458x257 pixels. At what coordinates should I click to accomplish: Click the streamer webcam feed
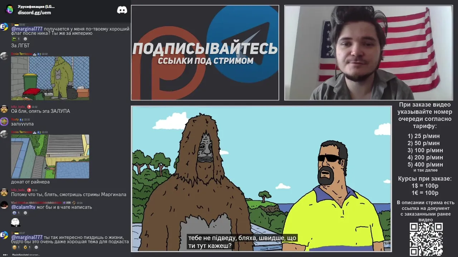point(369,53)
